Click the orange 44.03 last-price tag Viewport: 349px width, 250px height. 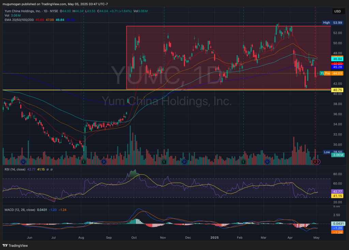tap(337, 73)
